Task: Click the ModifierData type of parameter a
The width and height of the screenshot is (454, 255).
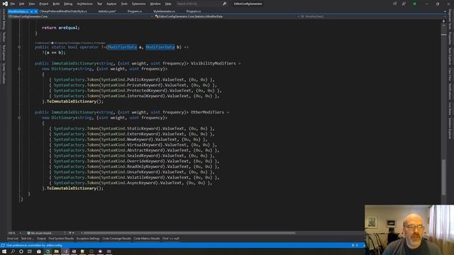Action: point(122,47)
